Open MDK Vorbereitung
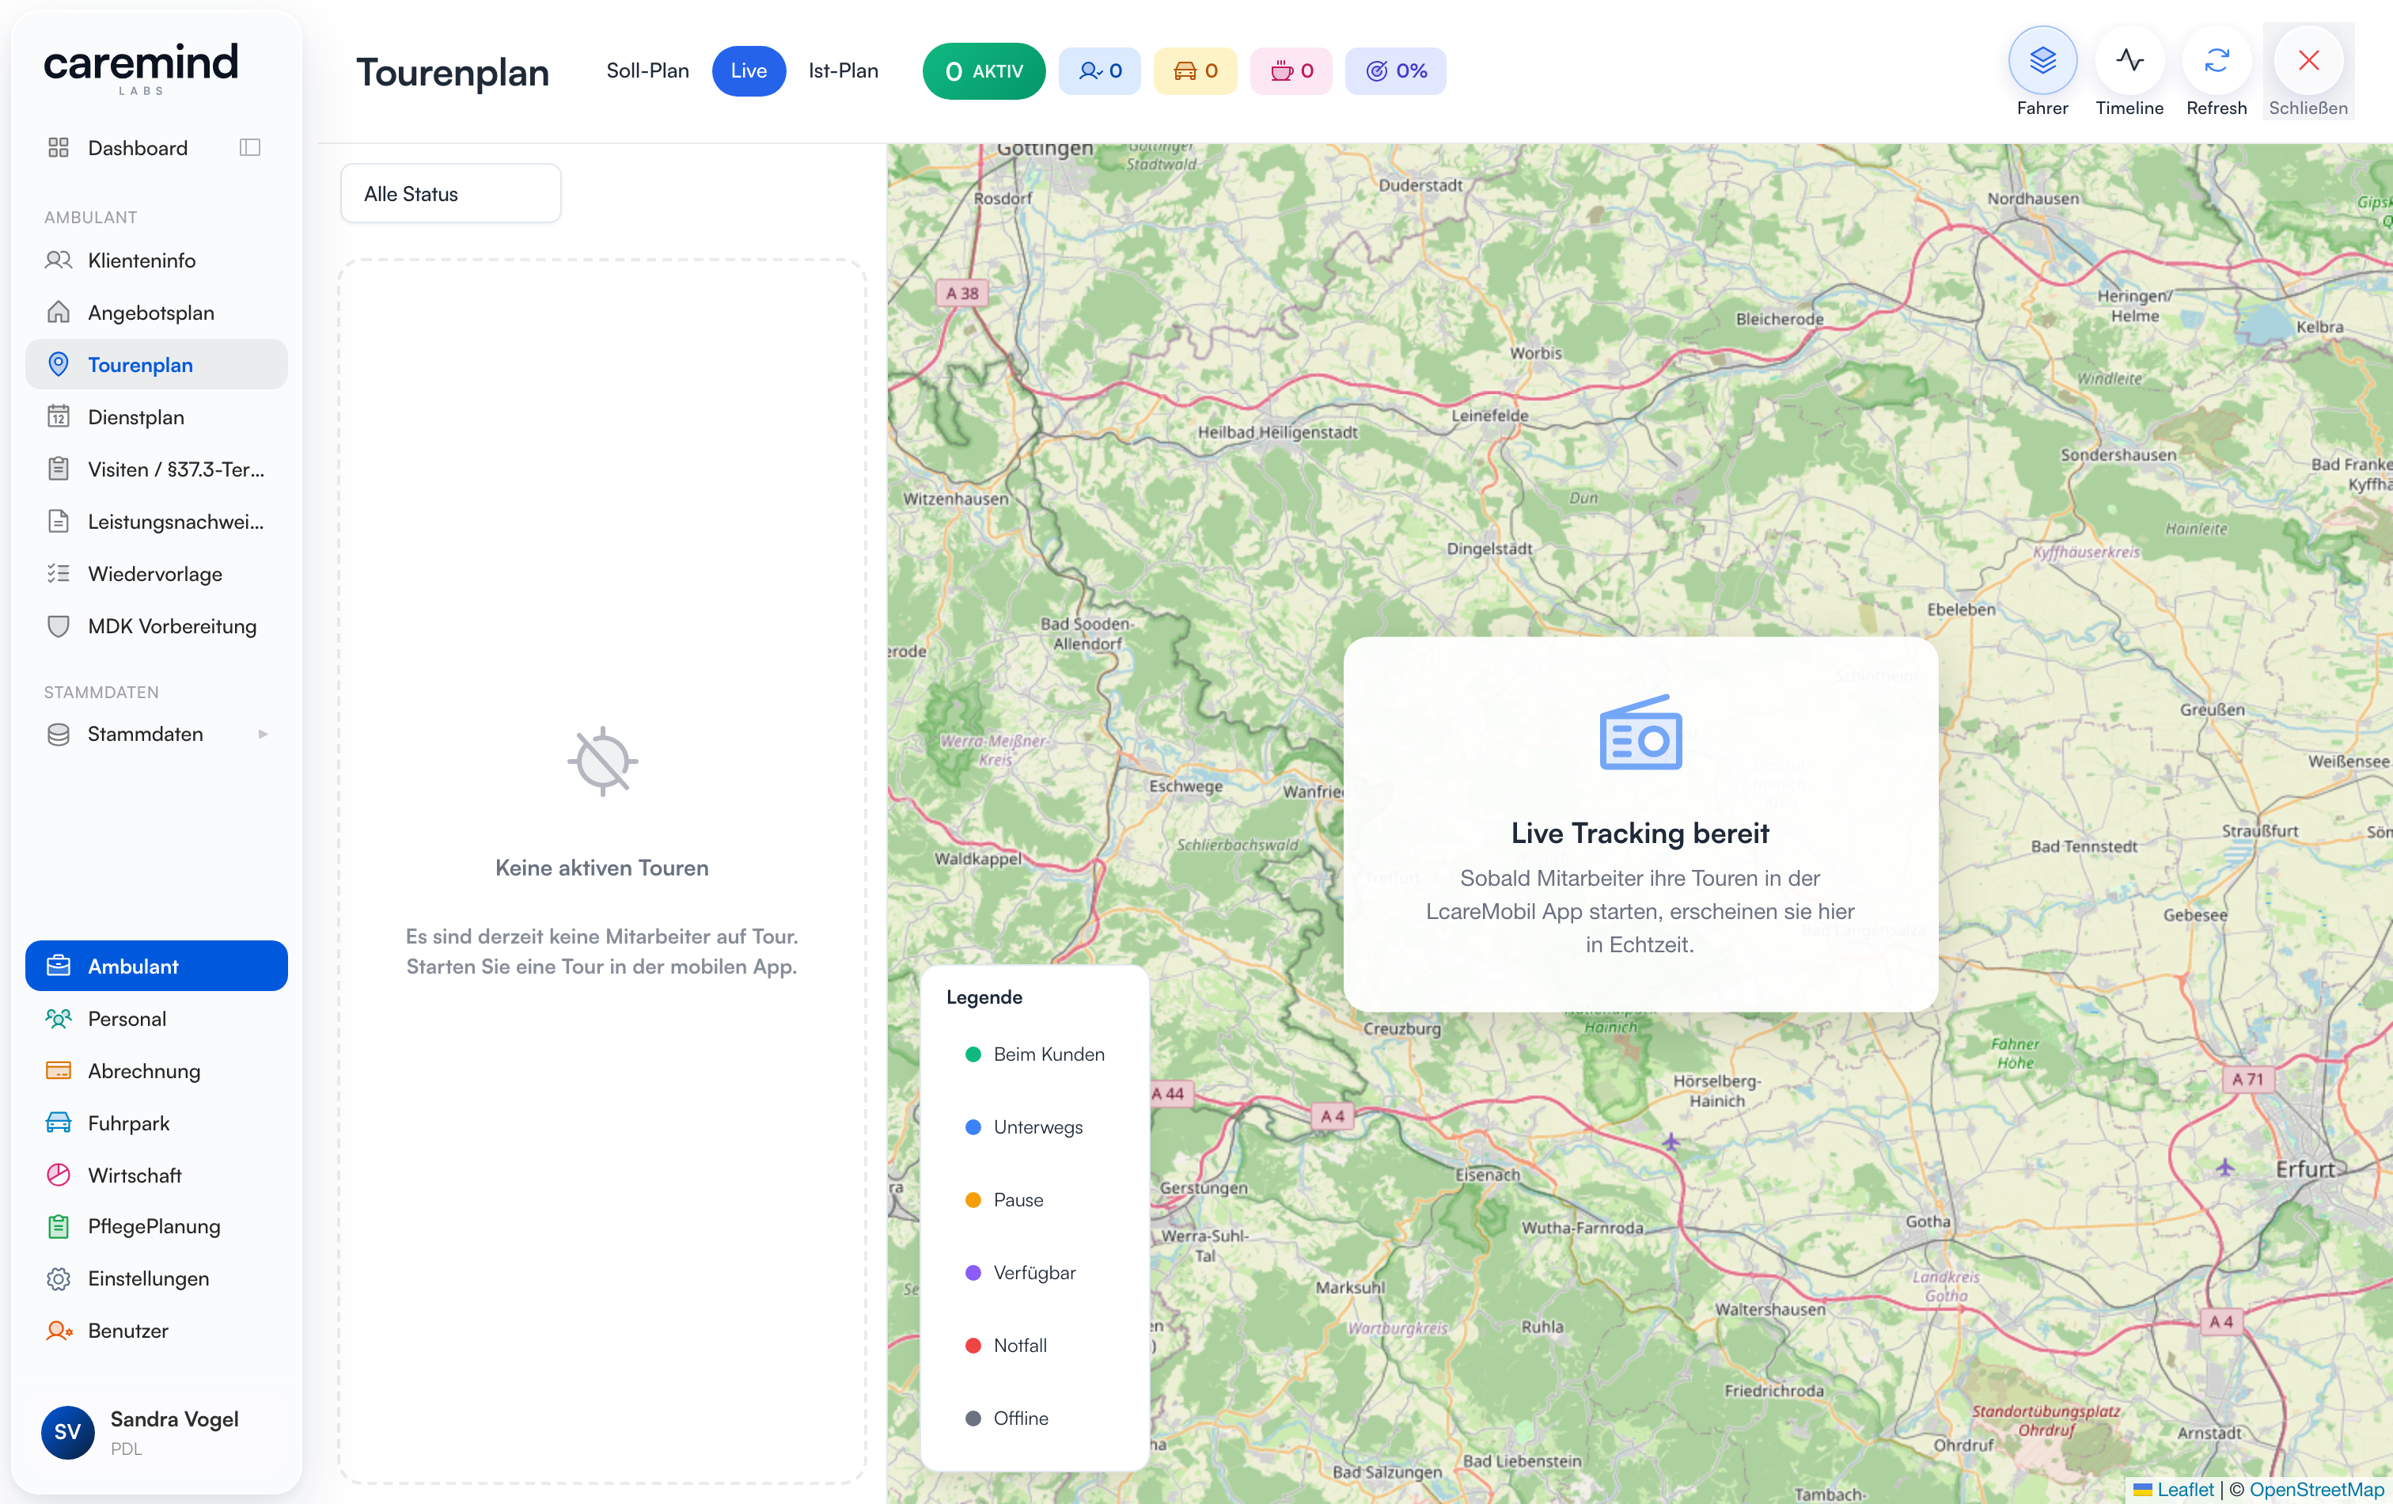The image size is (2393, 1504). pos(156,626)
